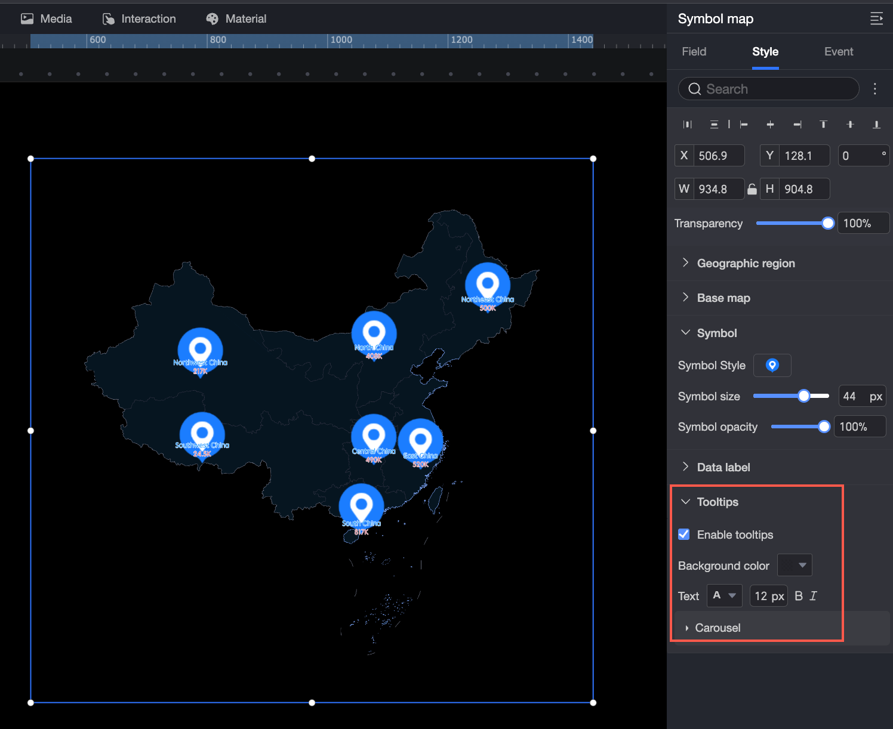Click the distribute vertically icon

[x=714, y=124]
